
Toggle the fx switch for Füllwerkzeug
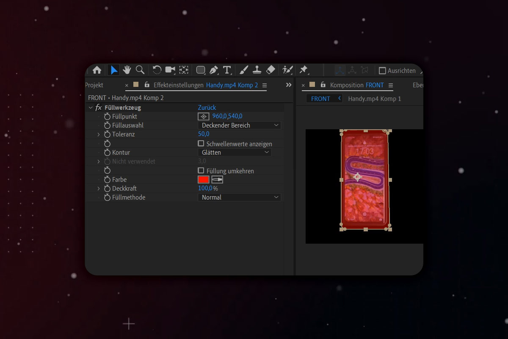(99, 108)
